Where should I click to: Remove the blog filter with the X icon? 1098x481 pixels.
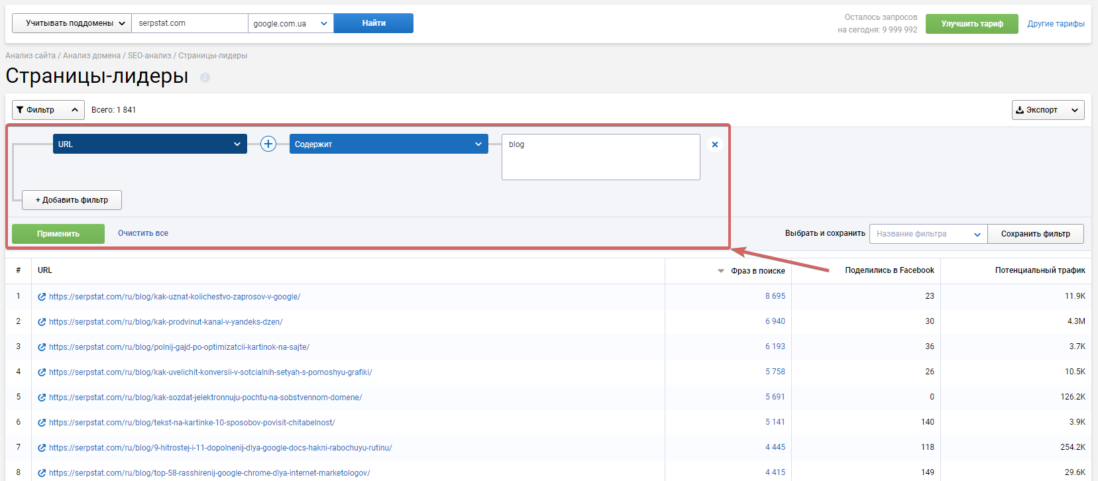click(x=714, y=144)
